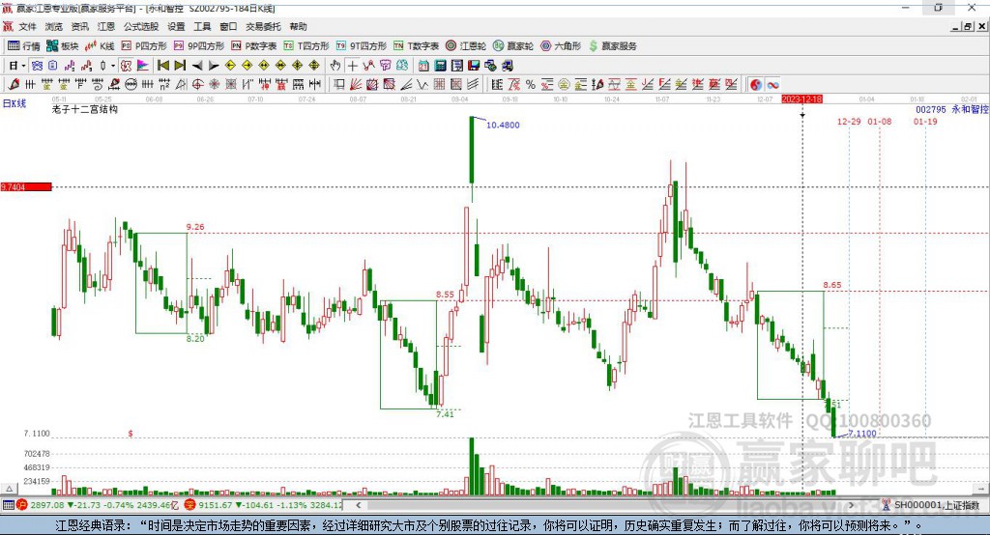The height and width of the screenshot is (535, 990).
Task: Select the n² square-number tool
Action: 164,84
